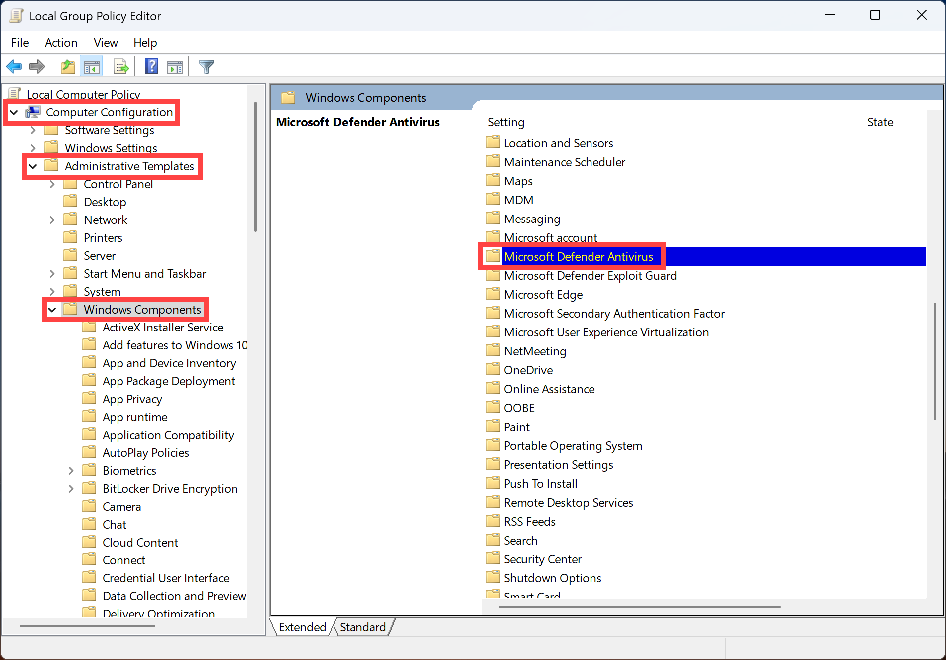This screenshot has width=946, height=660.
Task: Expand the Network tree node
Action: coord(52,220)
